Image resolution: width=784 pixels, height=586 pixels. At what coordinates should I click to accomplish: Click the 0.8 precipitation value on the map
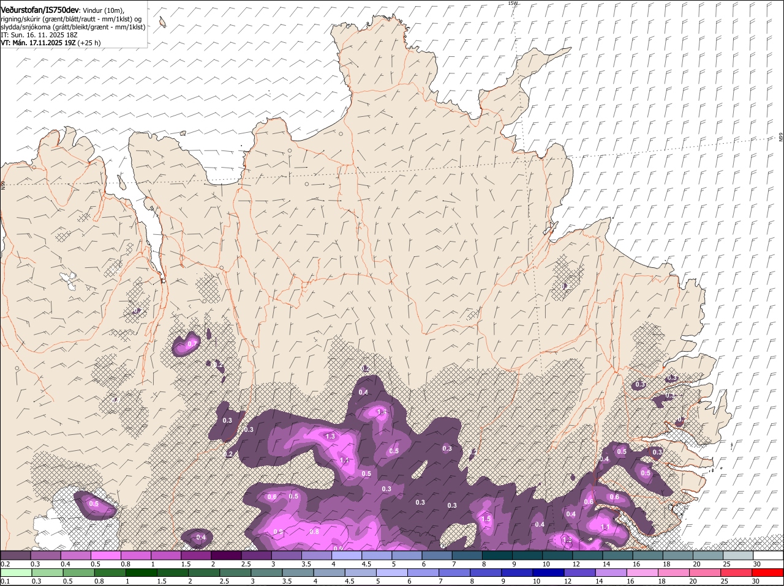pyautogui.click(x=314, y=532)
